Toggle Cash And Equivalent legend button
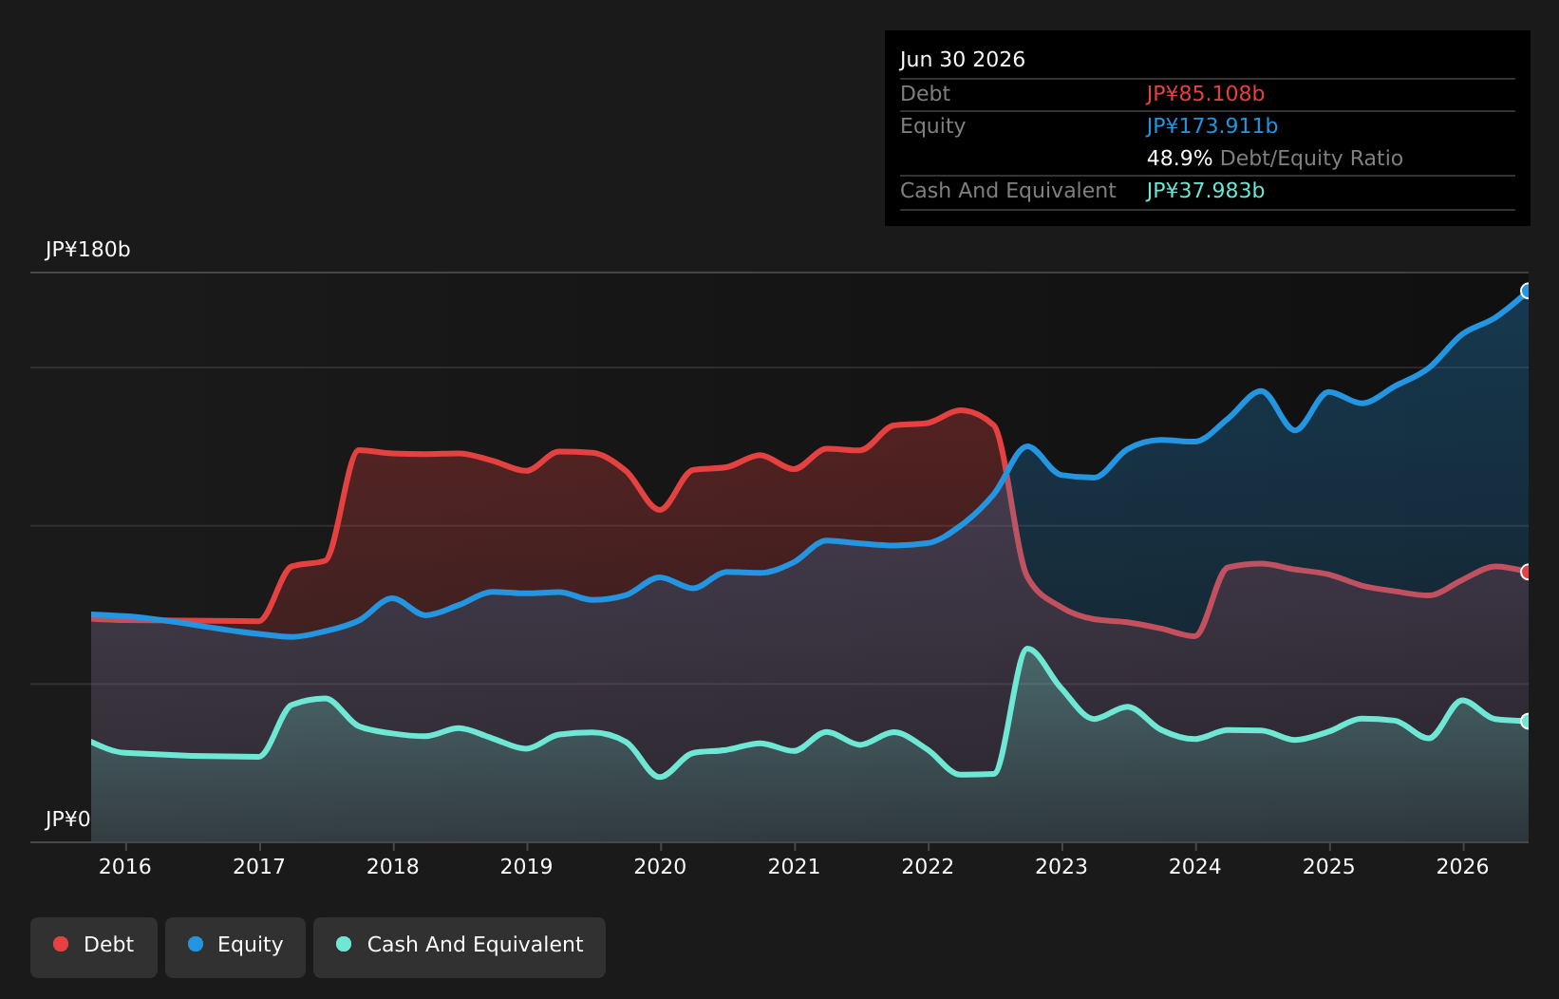 460,947
